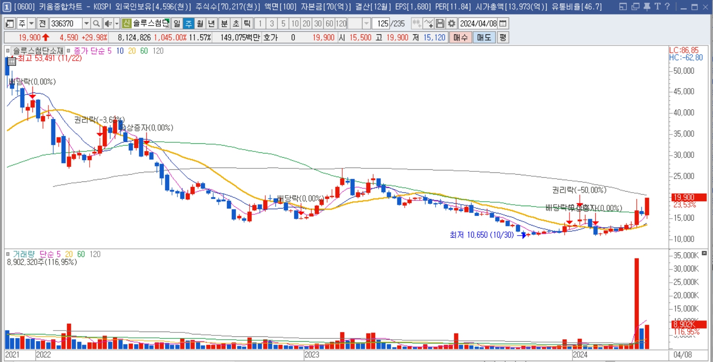This screenshot has width=713, height=362.
Task: Click the green 신 badge icon
Action: 126,23
